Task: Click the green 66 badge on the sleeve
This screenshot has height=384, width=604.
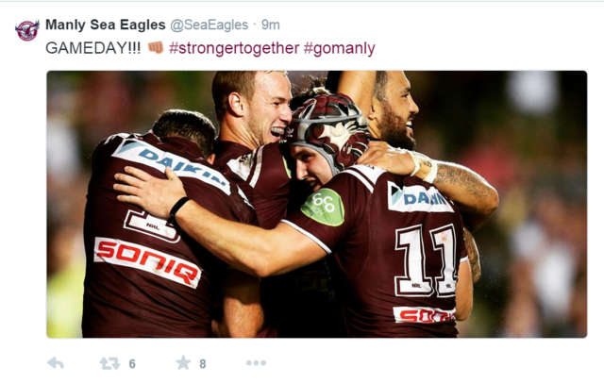Action: coord(323,207)
